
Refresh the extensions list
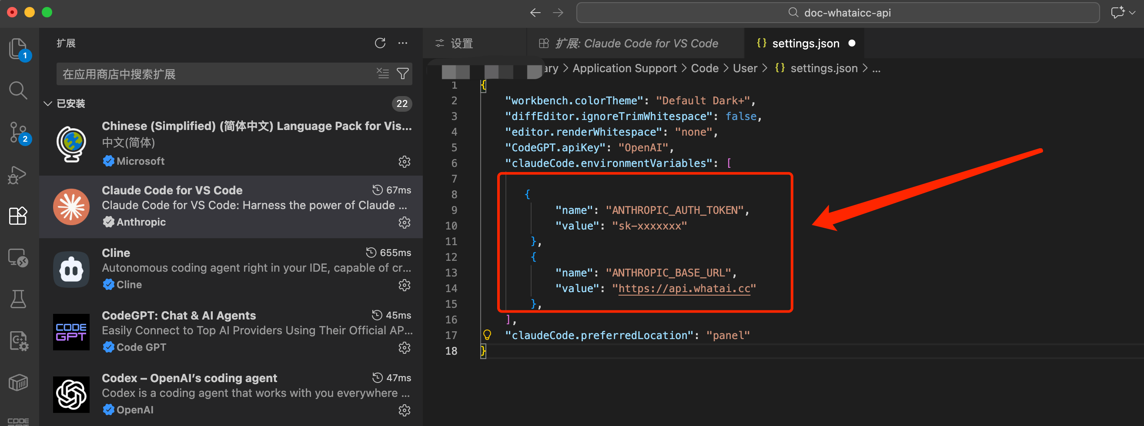click(380, 43)
